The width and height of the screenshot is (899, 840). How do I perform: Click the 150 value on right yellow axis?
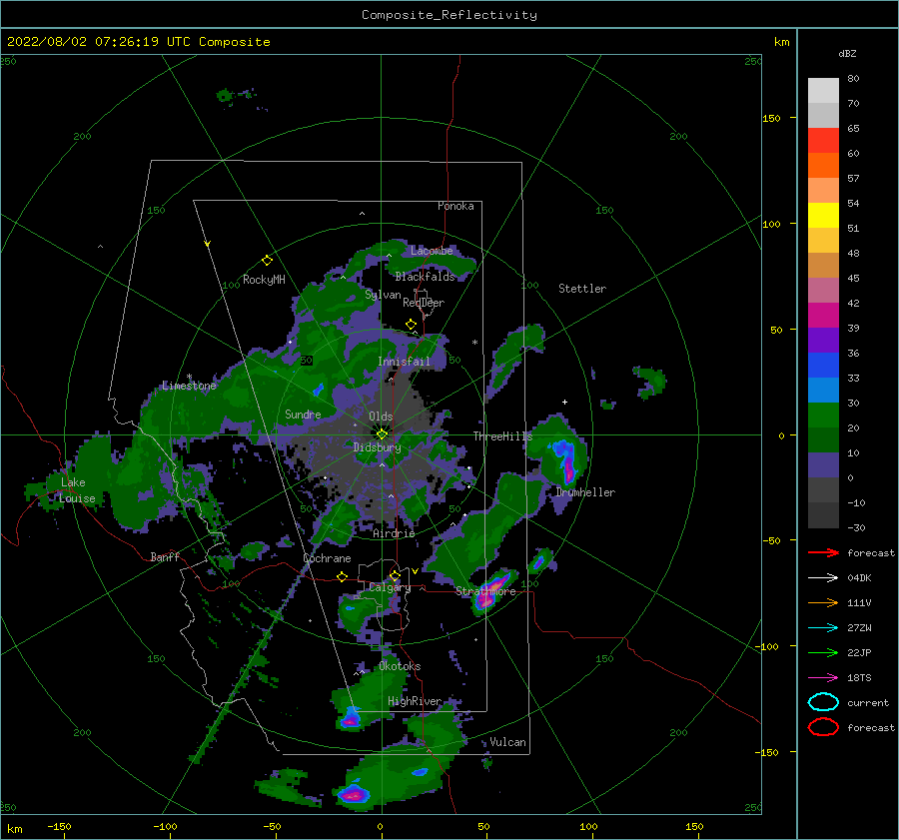pos(771,118)
